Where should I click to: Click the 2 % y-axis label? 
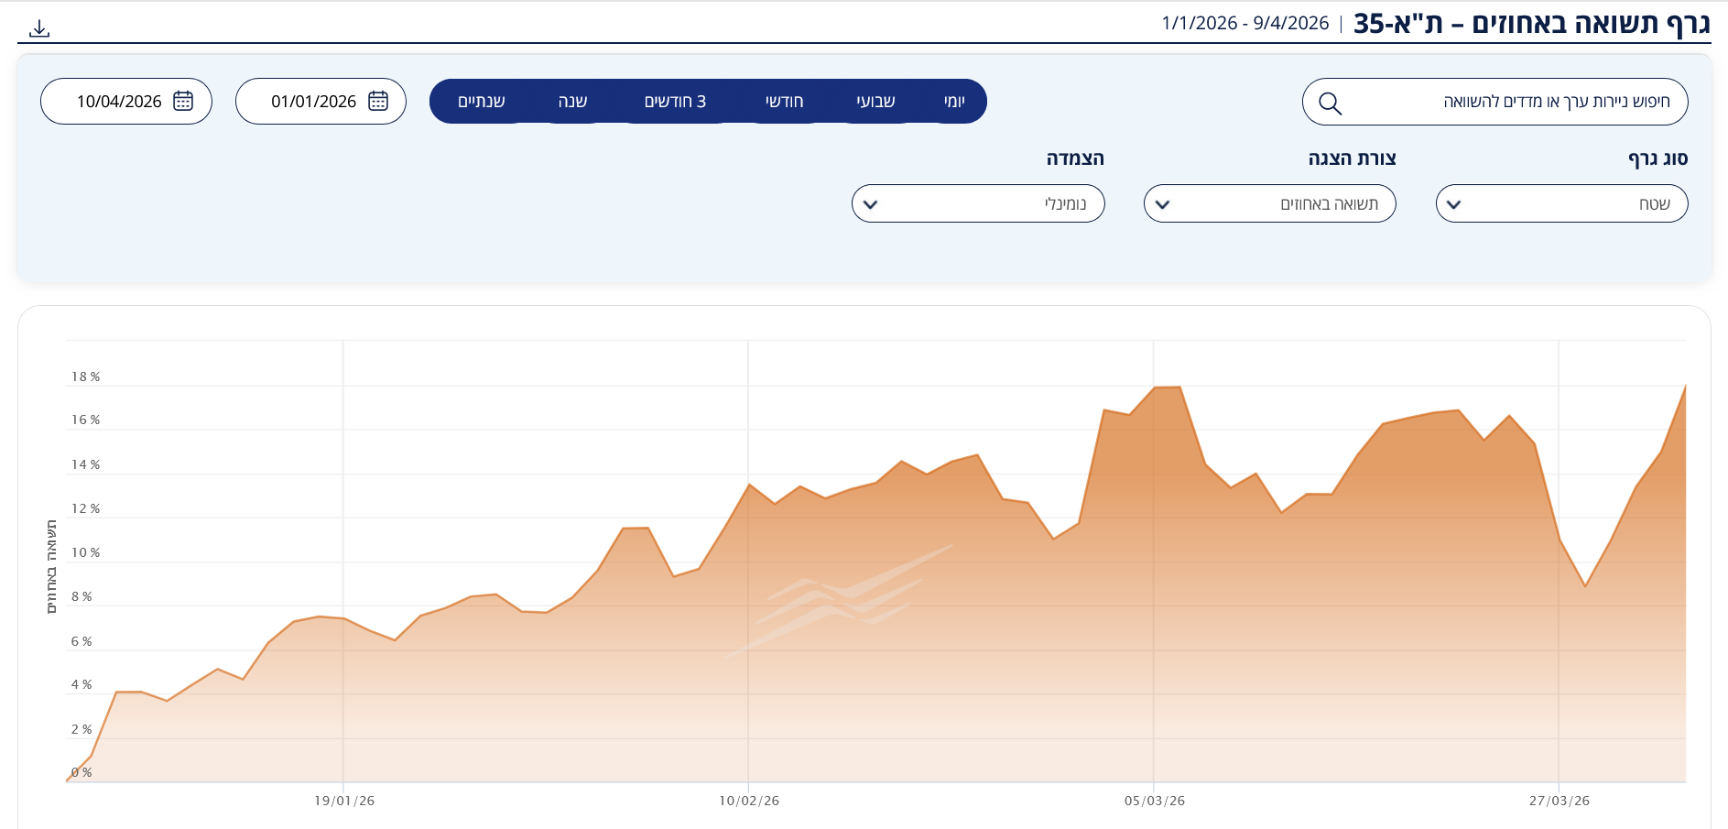click(x=82, y=729)
